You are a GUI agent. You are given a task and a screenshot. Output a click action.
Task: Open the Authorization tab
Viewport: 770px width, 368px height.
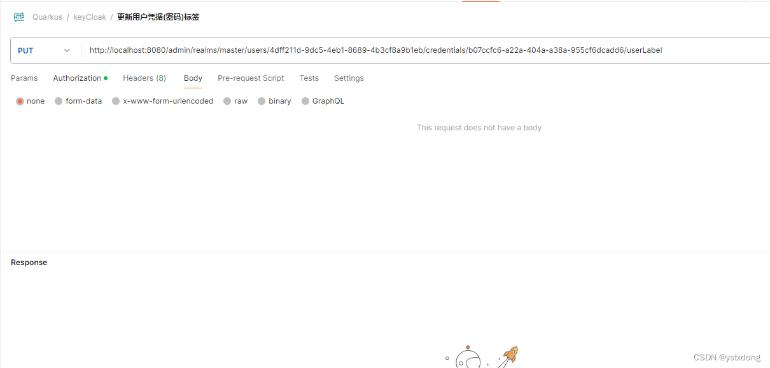pos(77,78)
